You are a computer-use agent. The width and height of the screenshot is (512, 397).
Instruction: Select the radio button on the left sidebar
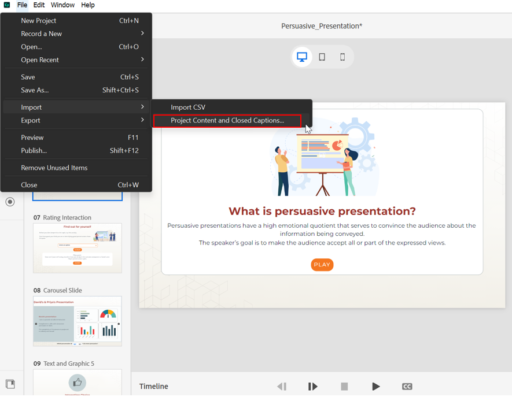[10, 202]
